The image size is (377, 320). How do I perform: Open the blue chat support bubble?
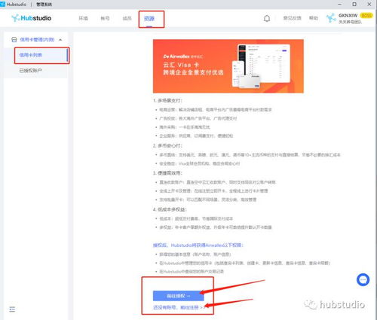[x=363, y=279]
